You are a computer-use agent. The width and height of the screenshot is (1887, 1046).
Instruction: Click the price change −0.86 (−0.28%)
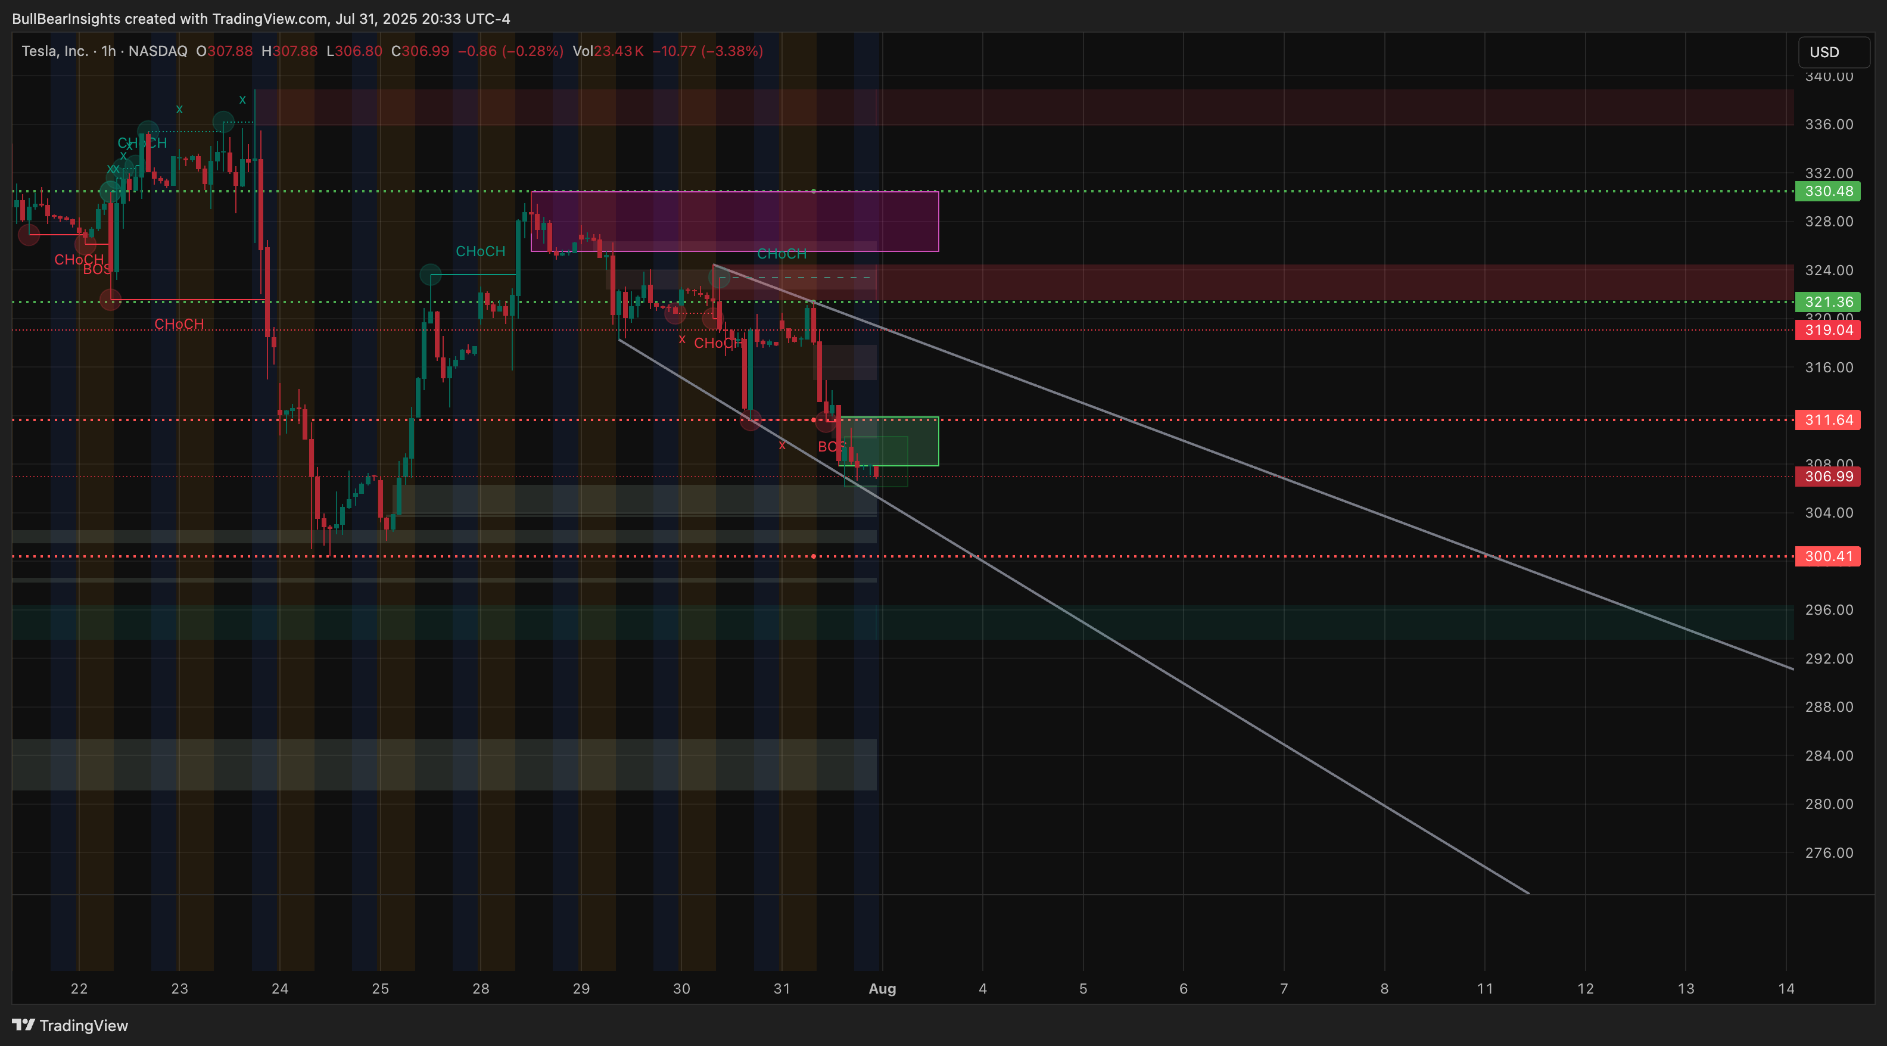pyautogui.click(x=510, y=51)
